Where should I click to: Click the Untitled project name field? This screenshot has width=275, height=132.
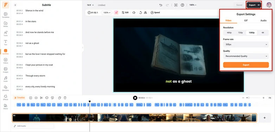[102, 5]
